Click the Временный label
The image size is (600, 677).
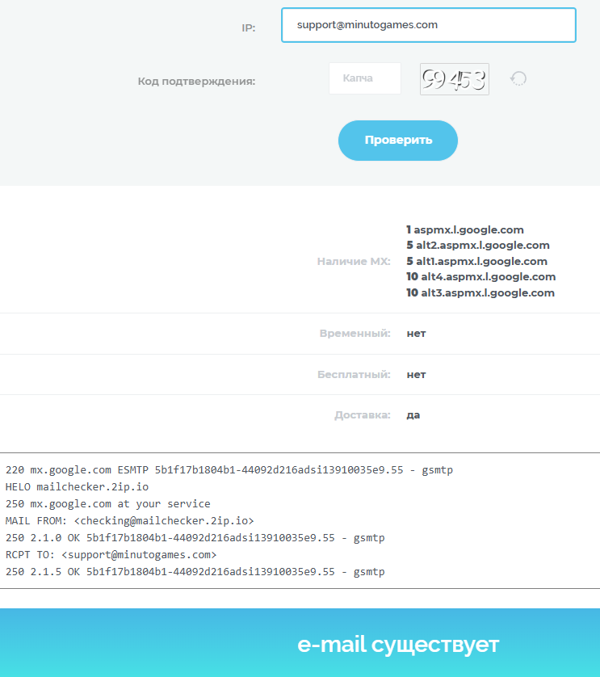pyautogui.click(x=355, y=334)
